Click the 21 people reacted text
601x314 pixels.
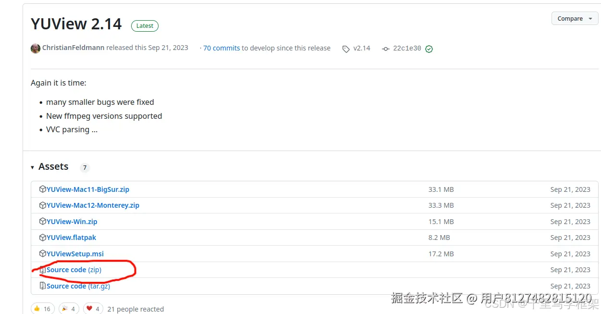135,309
